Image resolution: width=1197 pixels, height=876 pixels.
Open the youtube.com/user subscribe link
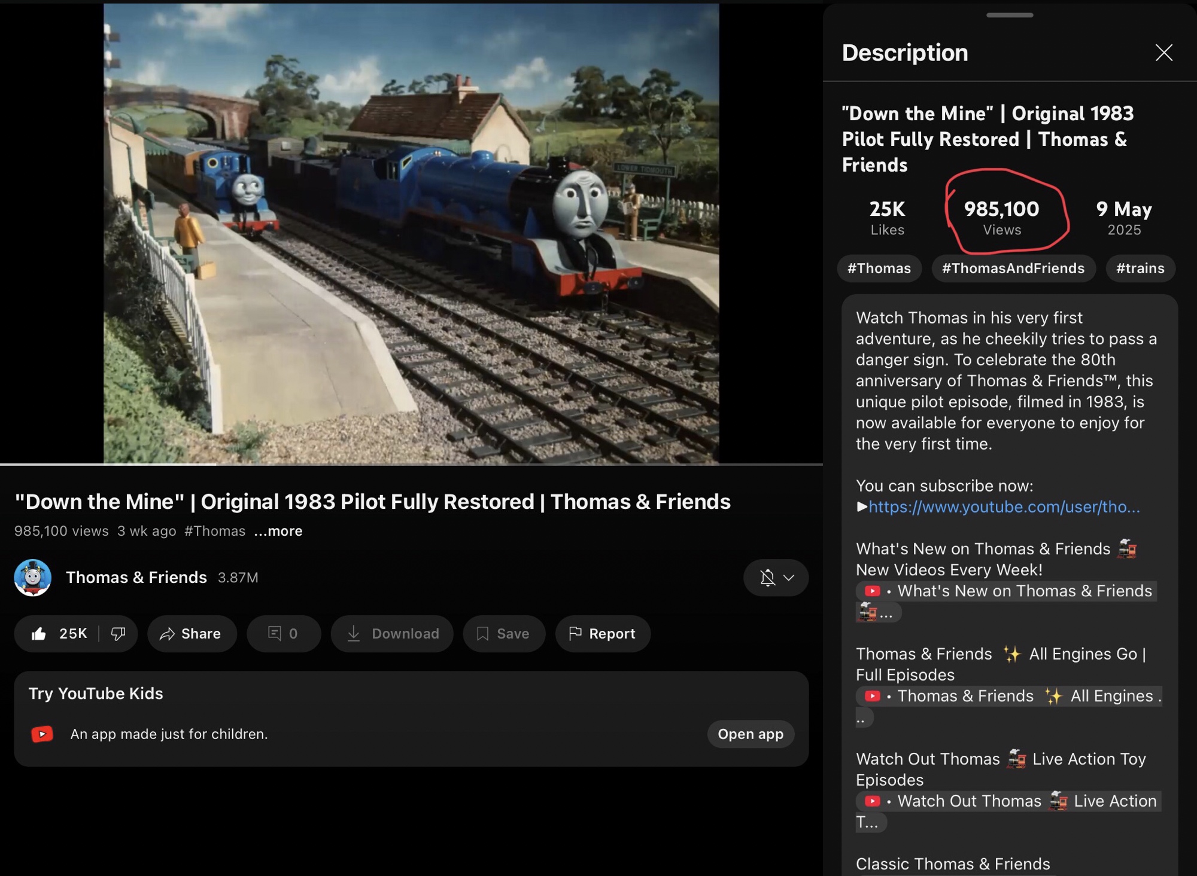(x=1004, y=507)
